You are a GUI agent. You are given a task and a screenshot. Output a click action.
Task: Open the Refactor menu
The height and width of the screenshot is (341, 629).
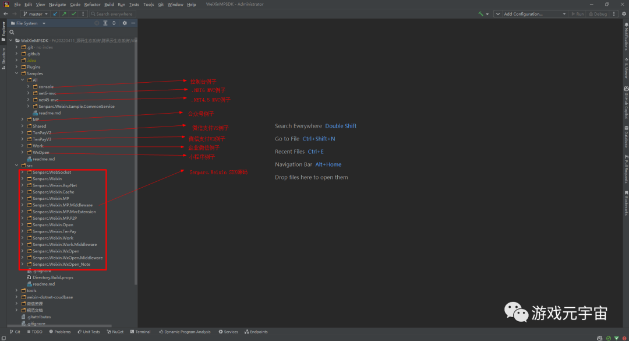tap(92, 5)
